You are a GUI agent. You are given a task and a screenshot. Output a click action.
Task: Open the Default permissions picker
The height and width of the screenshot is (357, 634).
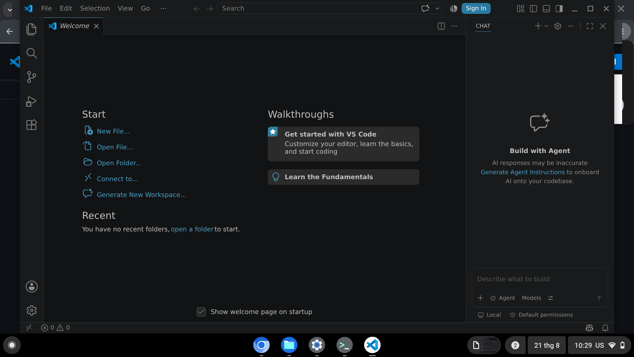coord(542,315)
